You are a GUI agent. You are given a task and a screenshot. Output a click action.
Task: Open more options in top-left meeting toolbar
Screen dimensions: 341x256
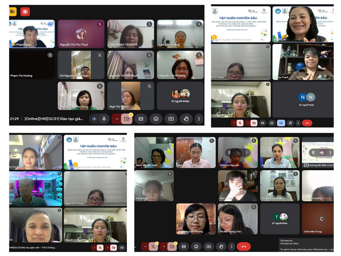(x=199, y=119)
